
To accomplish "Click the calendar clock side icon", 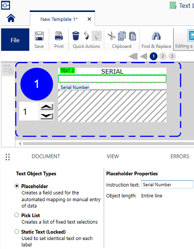I will (8, 69).
